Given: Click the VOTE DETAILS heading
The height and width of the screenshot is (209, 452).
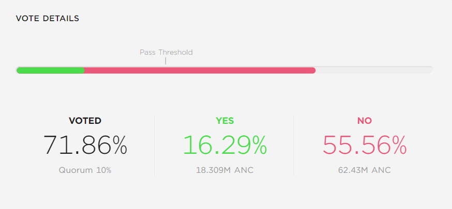Looking at the screenshot, I should click(48, 19).
